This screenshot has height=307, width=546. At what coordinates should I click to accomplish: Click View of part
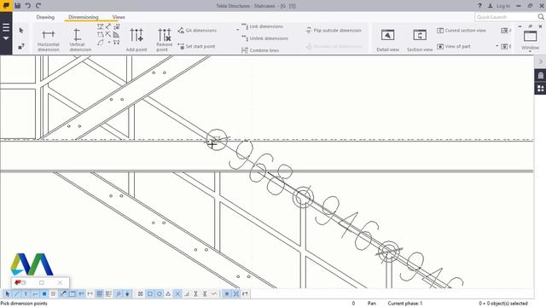[454, 46]
